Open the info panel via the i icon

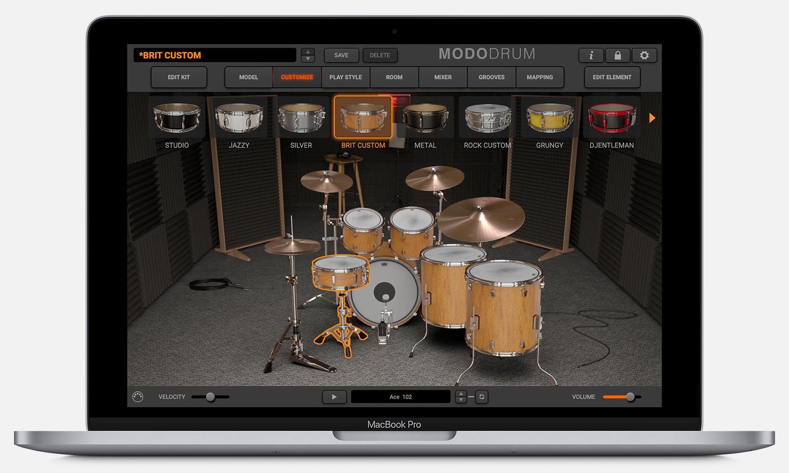[x=591, y=55]
